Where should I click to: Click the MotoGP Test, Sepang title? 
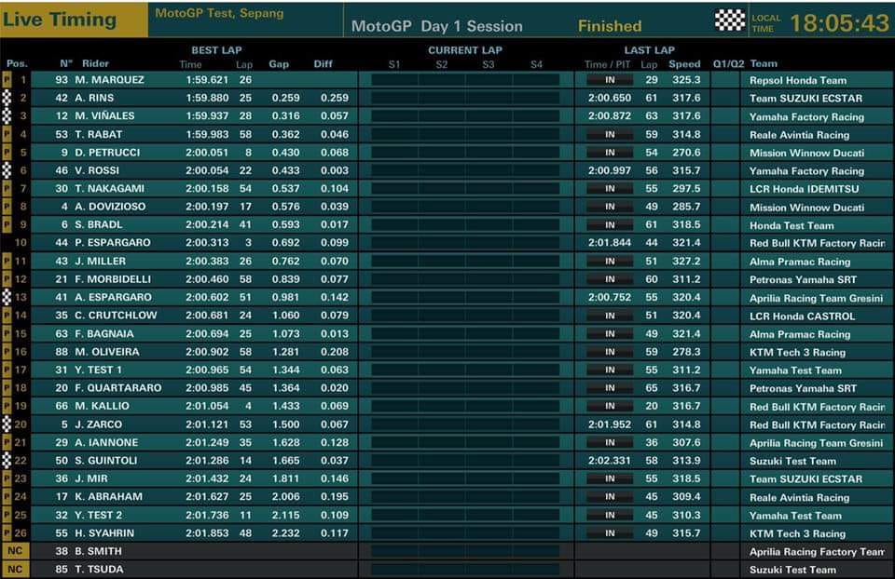219,13
